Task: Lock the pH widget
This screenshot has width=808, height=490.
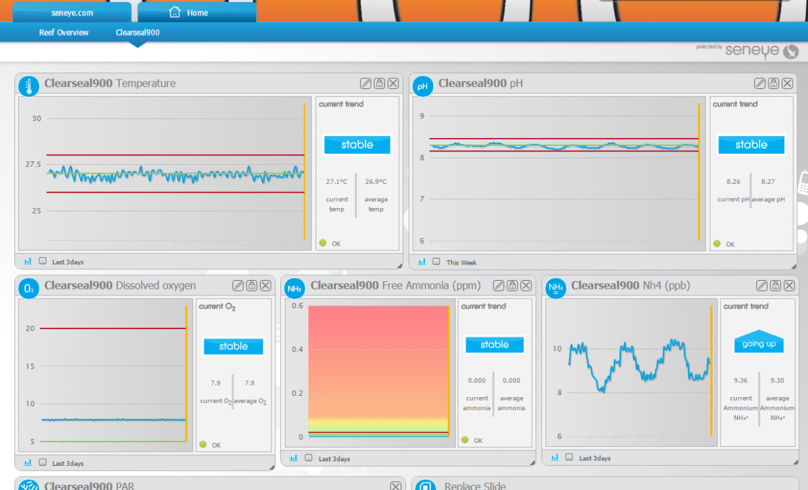Action: [774, 83]
